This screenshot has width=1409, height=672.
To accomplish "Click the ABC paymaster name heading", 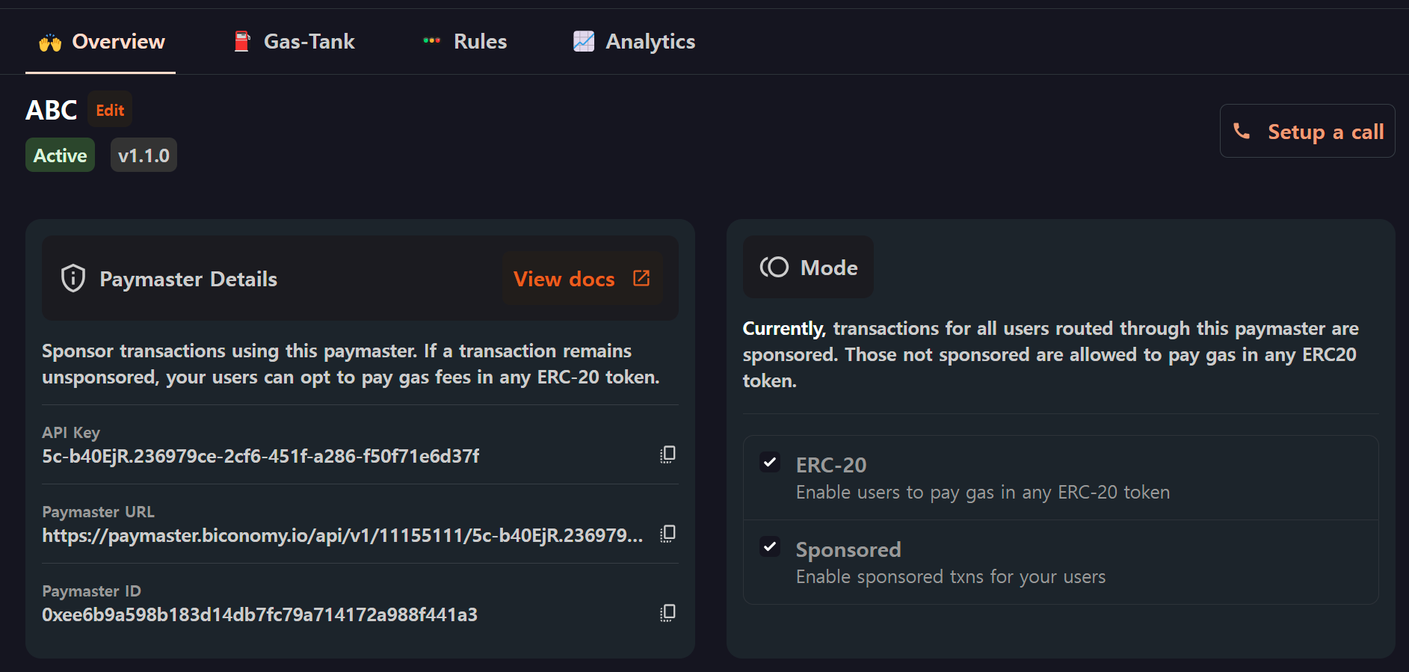I will coord(52,111).
